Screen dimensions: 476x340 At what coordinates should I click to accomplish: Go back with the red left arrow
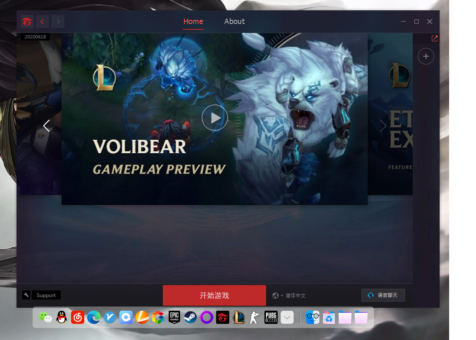[42, 21]
